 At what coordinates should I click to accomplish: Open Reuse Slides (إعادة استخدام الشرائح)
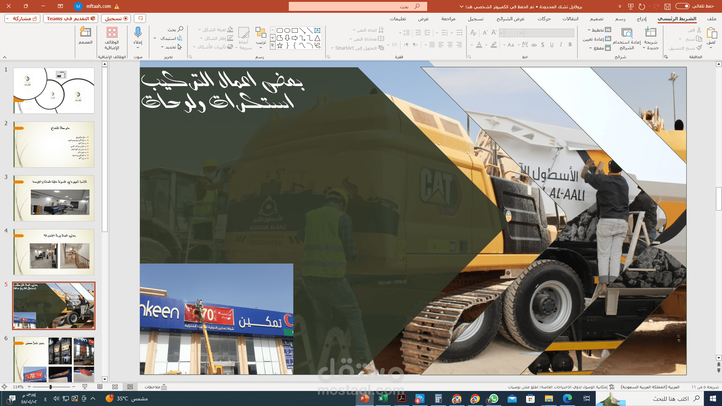pyautogui.click(x=627, y=38)
